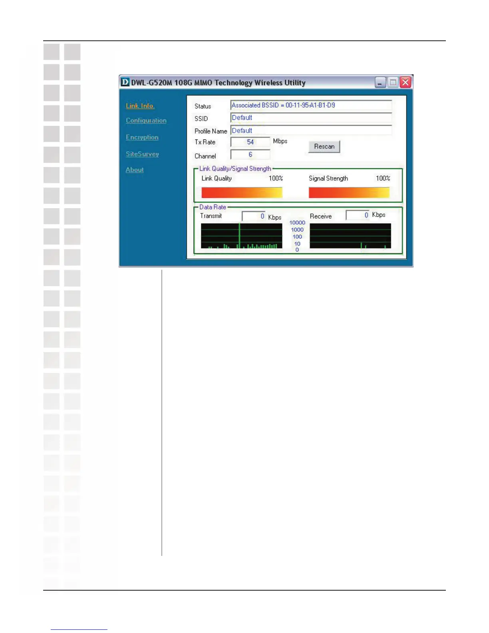Close the Wireless Utility window
Screen dimensions: 489x633
coord(406,82)
